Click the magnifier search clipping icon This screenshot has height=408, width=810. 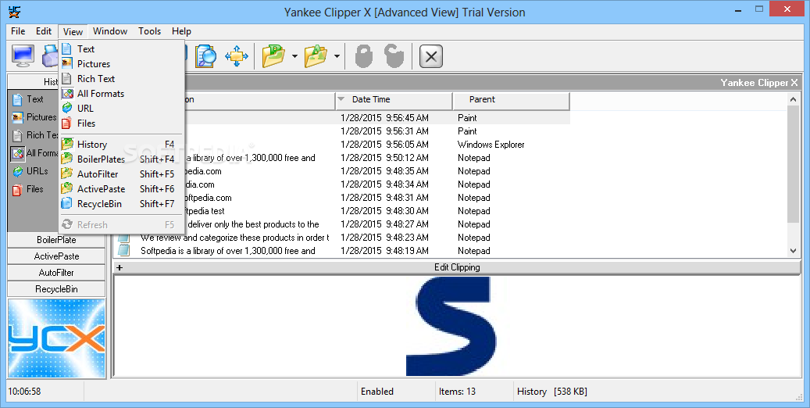[x=205, y=55]
